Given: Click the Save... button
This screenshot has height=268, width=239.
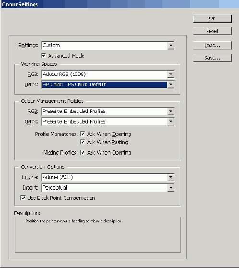Looking at the screenshot, I should click(x=212, y=58).
